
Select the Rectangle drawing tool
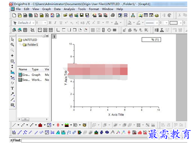coord(12,105)
